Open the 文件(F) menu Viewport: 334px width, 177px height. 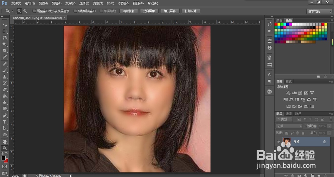tap(16, 3)
